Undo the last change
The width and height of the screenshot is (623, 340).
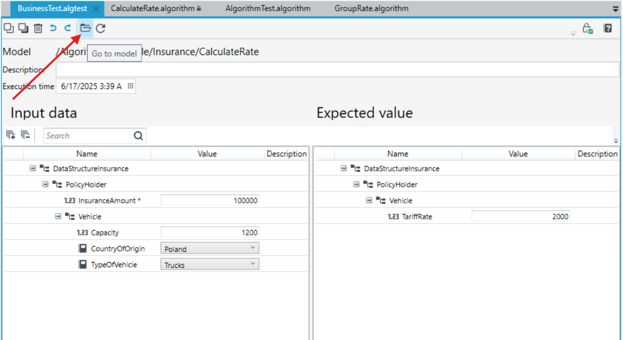tap(53, 28)
